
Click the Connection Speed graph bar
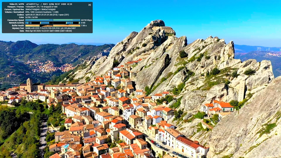coord(53,20)
